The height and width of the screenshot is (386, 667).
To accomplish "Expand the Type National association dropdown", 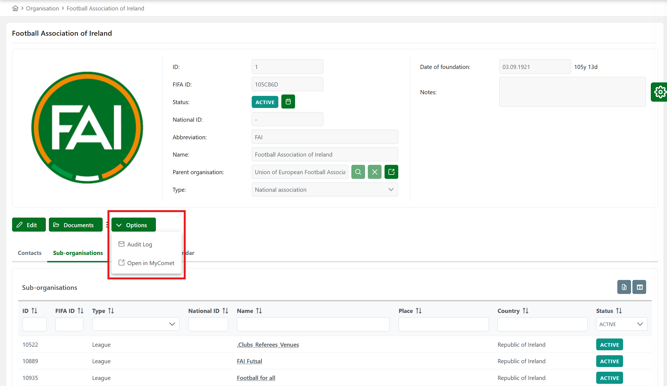I will [x=325, y=190].
